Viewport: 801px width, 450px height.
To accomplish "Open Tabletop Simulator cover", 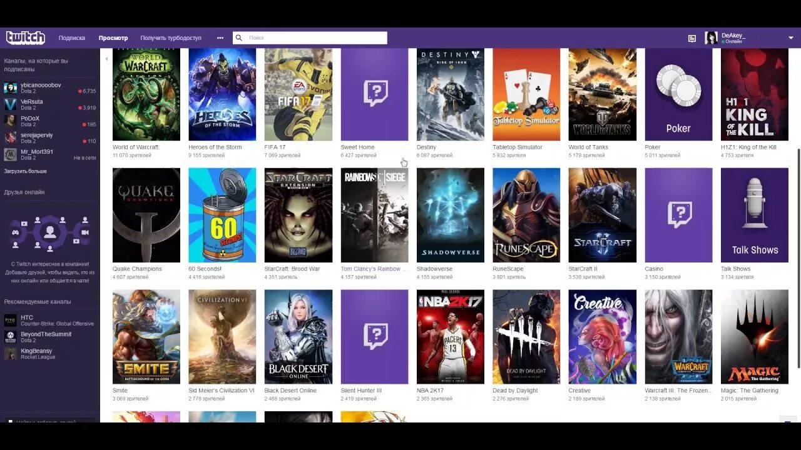I will tap(526, 94).
